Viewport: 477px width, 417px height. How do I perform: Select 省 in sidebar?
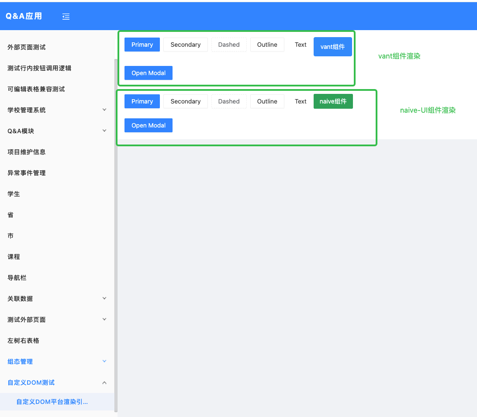(10, 215)
